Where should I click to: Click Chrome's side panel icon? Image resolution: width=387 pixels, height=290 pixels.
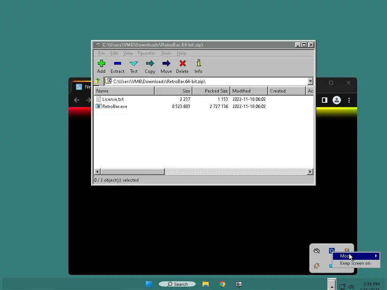pos(325,100)
